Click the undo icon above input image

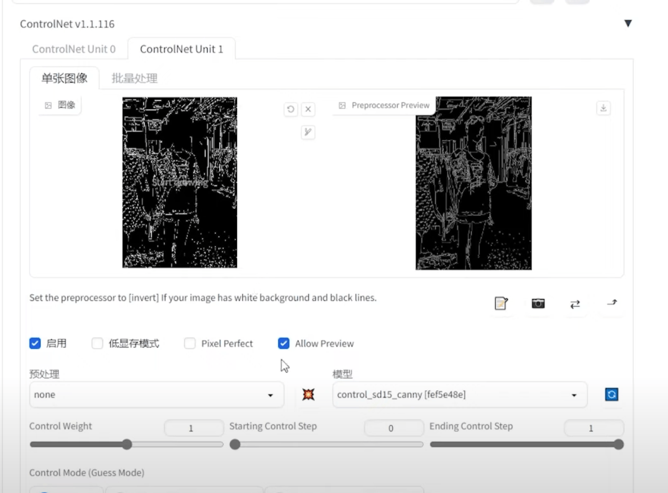pyautogui.click(x=291, y=109)
